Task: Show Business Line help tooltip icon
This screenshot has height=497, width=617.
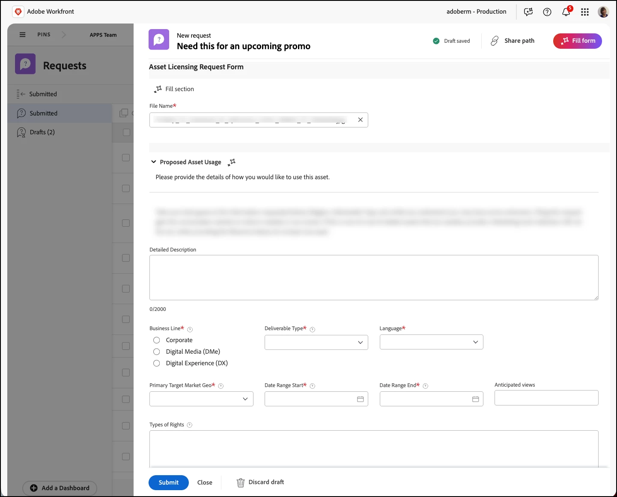Action: pos(190,329)
